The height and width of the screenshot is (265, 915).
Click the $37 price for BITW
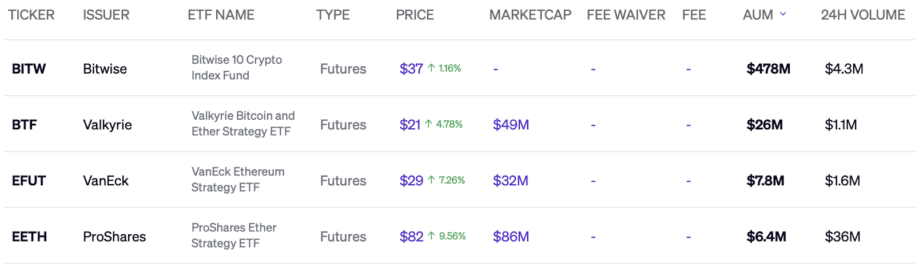(411, 69)
